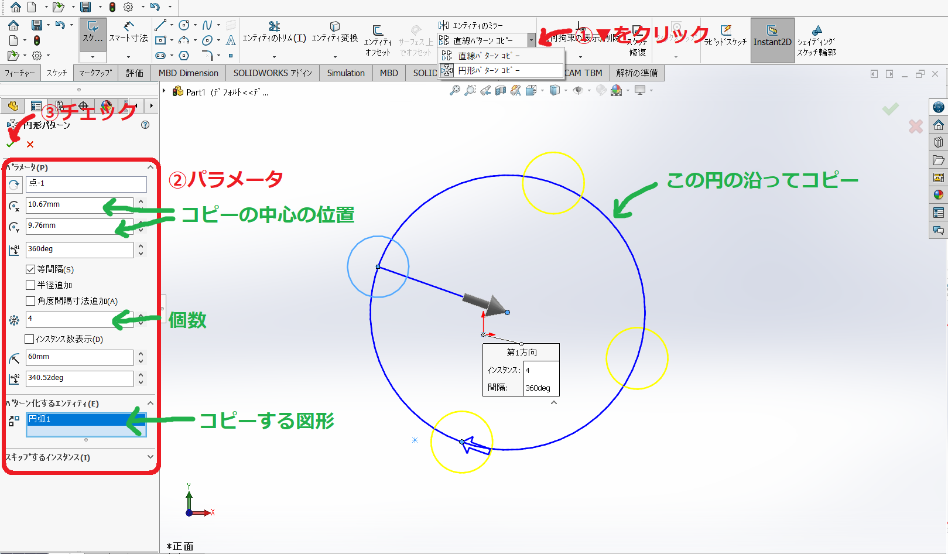Screen dimensions: 948x554
Task: Choose 直線パターンコピー from the dropdown list
Action: [x=501, y=56]
